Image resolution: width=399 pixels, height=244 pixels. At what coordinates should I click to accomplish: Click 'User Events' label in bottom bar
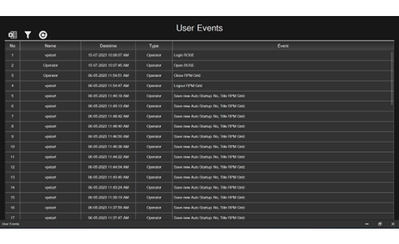click(11, 224)
